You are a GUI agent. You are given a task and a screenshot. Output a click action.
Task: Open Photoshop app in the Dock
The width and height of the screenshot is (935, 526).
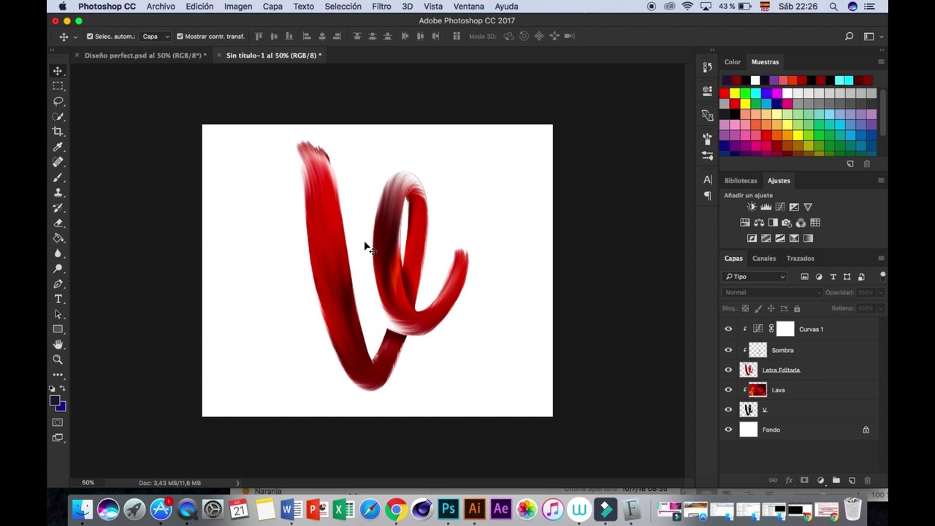tap(449, 508)
